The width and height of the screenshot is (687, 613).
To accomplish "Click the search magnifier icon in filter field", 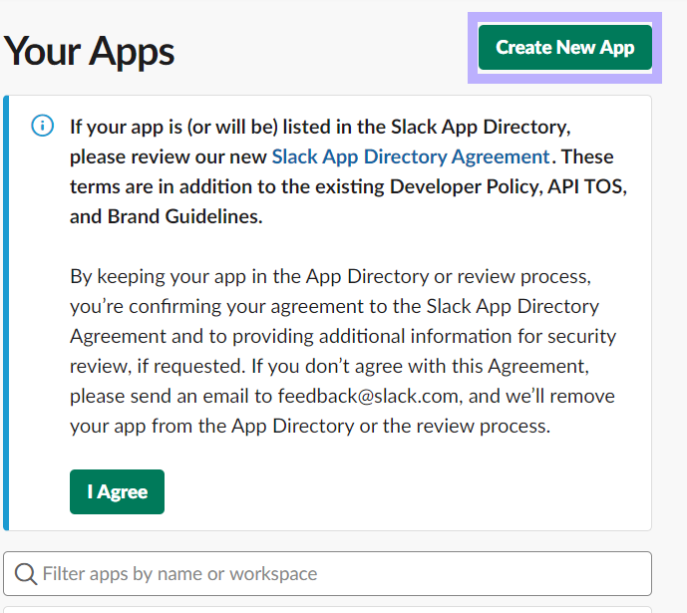I will tap(25, 573).
